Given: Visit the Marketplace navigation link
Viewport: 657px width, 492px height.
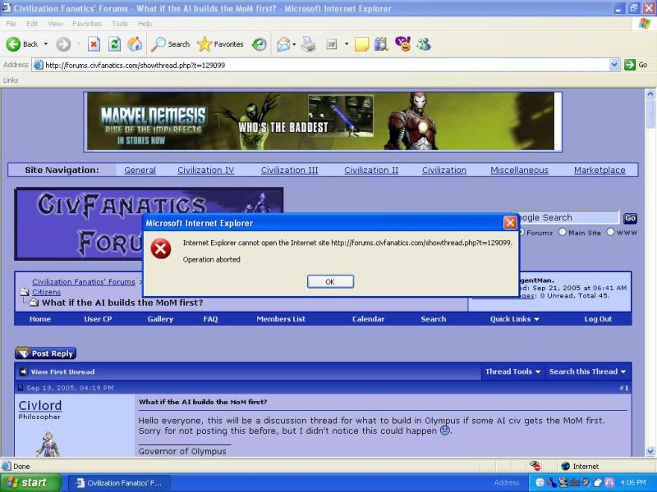Looking at the screenshot, I should pos(600,171).
